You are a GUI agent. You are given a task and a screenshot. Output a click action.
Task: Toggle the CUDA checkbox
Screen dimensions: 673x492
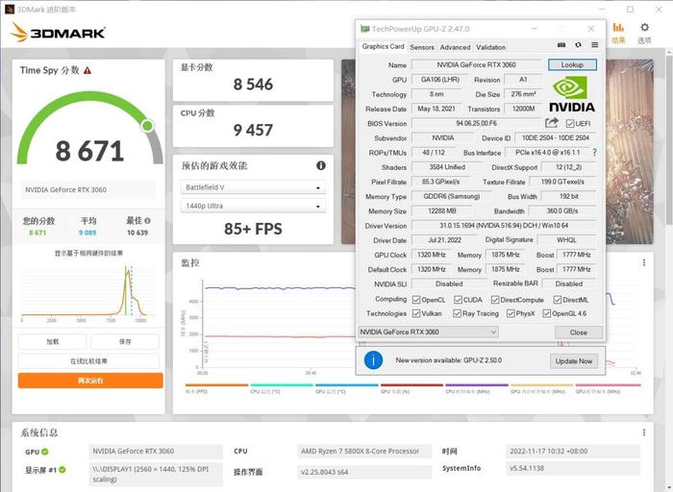pos(458,300)
